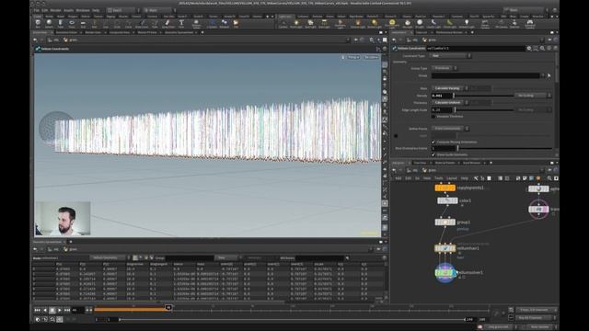Toggle Show Guide Geometry checkbox
The image size is (589, 331).
coord(433,154)
